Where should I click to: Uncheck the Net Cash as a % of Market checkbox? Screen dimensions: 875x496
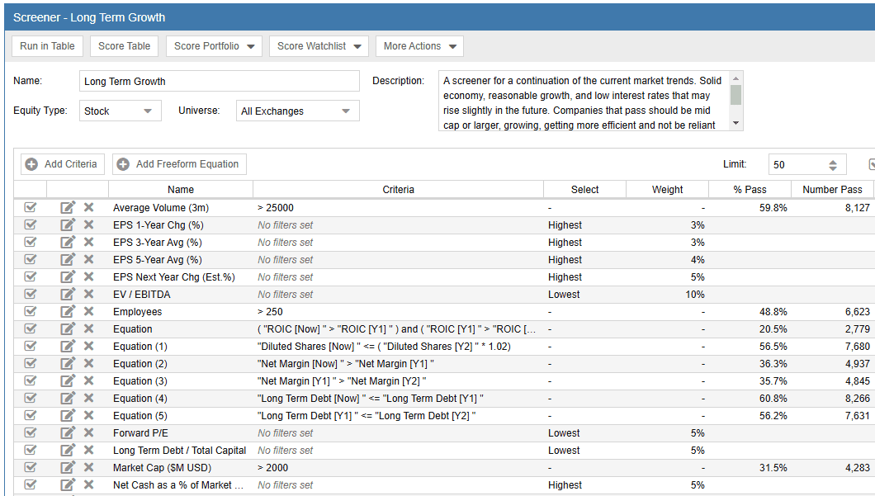coord(31,484)
